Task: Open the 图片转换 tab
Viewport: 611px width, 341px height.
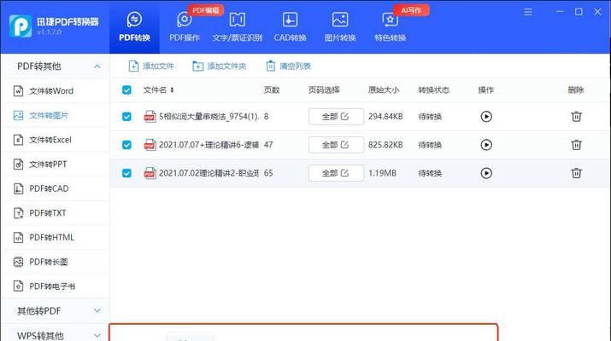Action: (x=340, y=26)
